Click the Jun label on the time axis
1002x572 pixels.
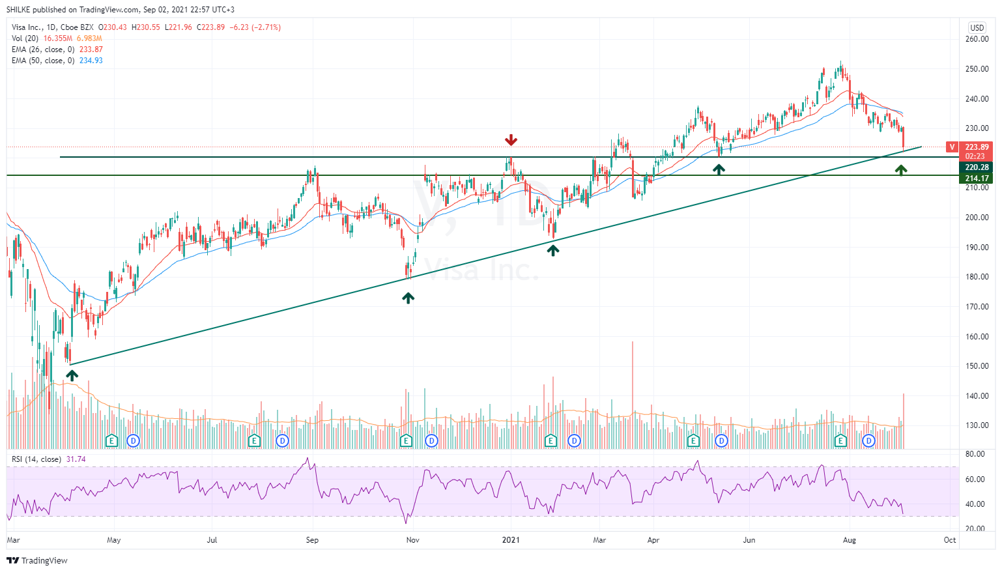(749, 540)
